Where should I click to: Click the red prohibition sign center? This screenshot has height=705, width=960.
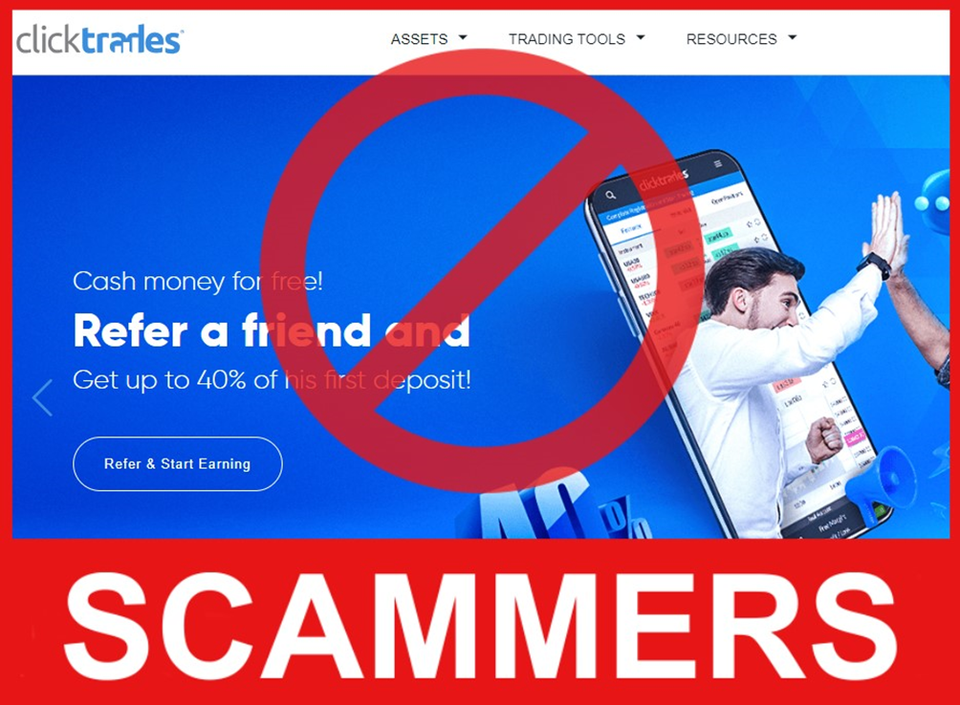(481, 269)
